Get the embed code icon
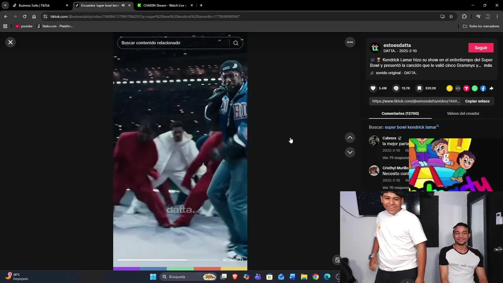503x283 pixels. click(x=458, y=88)
